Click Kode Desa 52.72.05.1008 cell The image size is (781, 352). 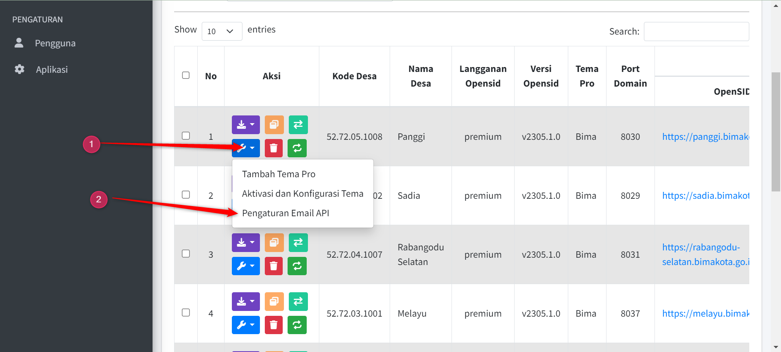click(354, 137)
